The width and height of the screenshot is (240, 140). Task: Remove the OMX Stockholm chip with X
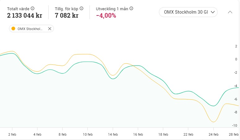click(50, 29)
